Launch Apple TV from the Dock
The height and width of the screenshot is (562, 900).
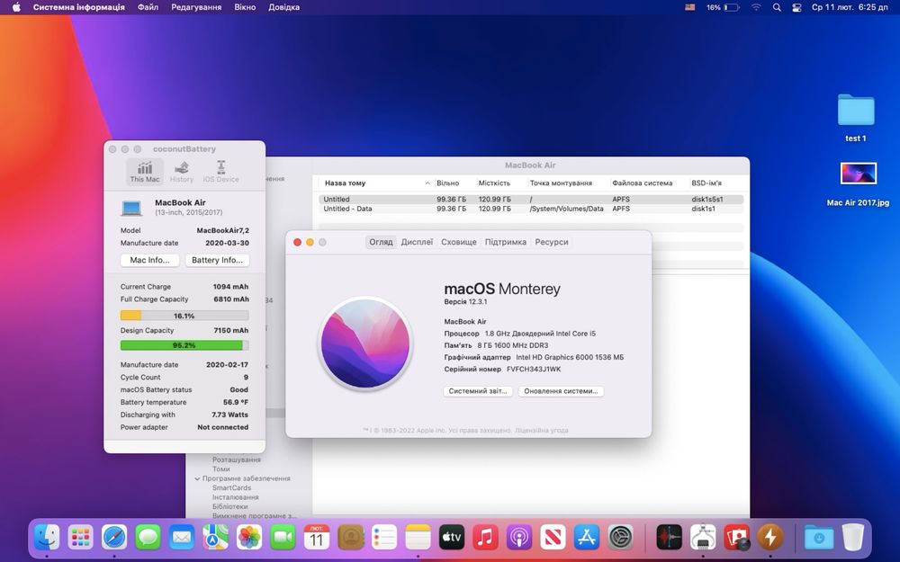click(x=452, y=538)
